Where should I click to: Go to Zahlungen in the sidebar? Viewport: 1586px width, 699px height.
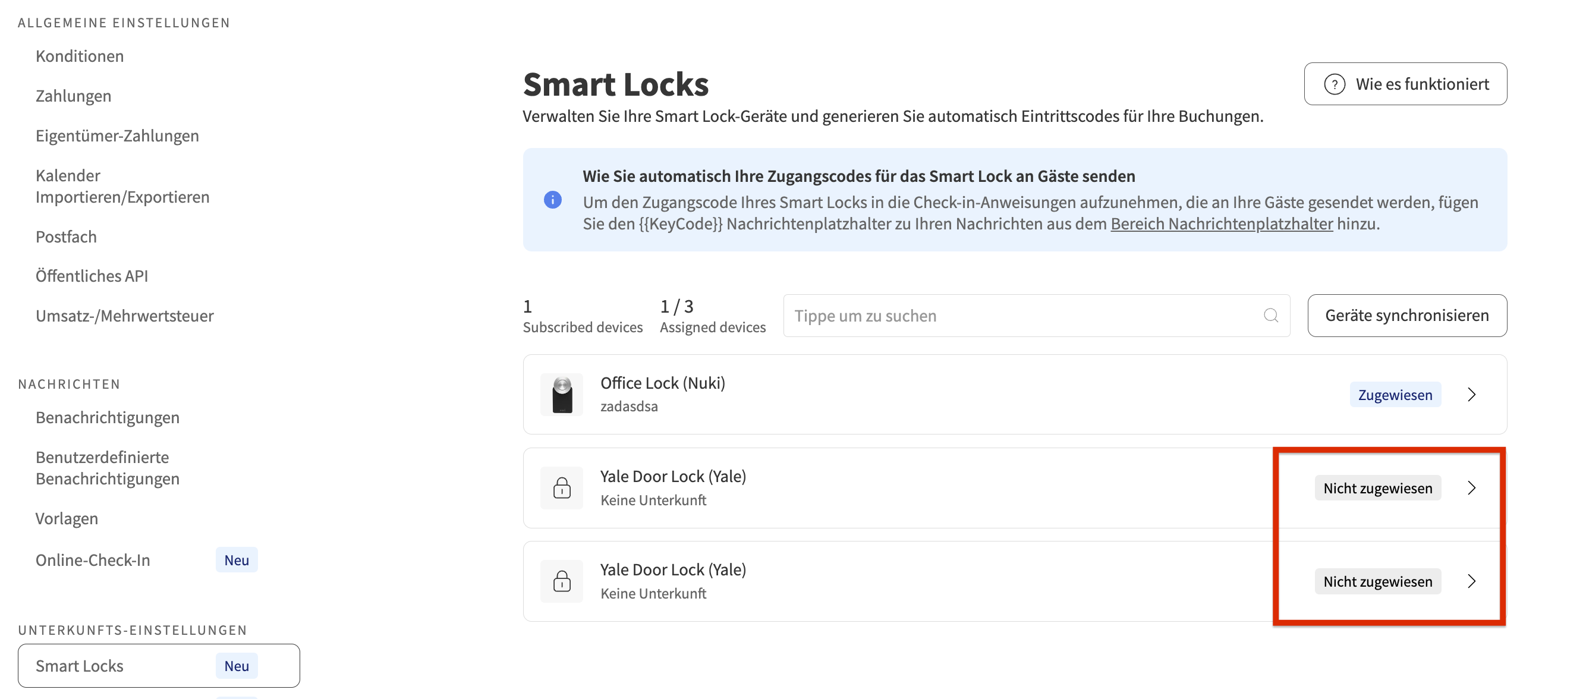click(x=73, y=96)
